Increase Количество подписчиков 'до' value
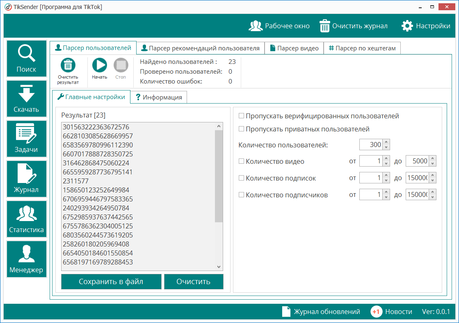Viewport: 459px width, 323px height. (x=433, y=192)
